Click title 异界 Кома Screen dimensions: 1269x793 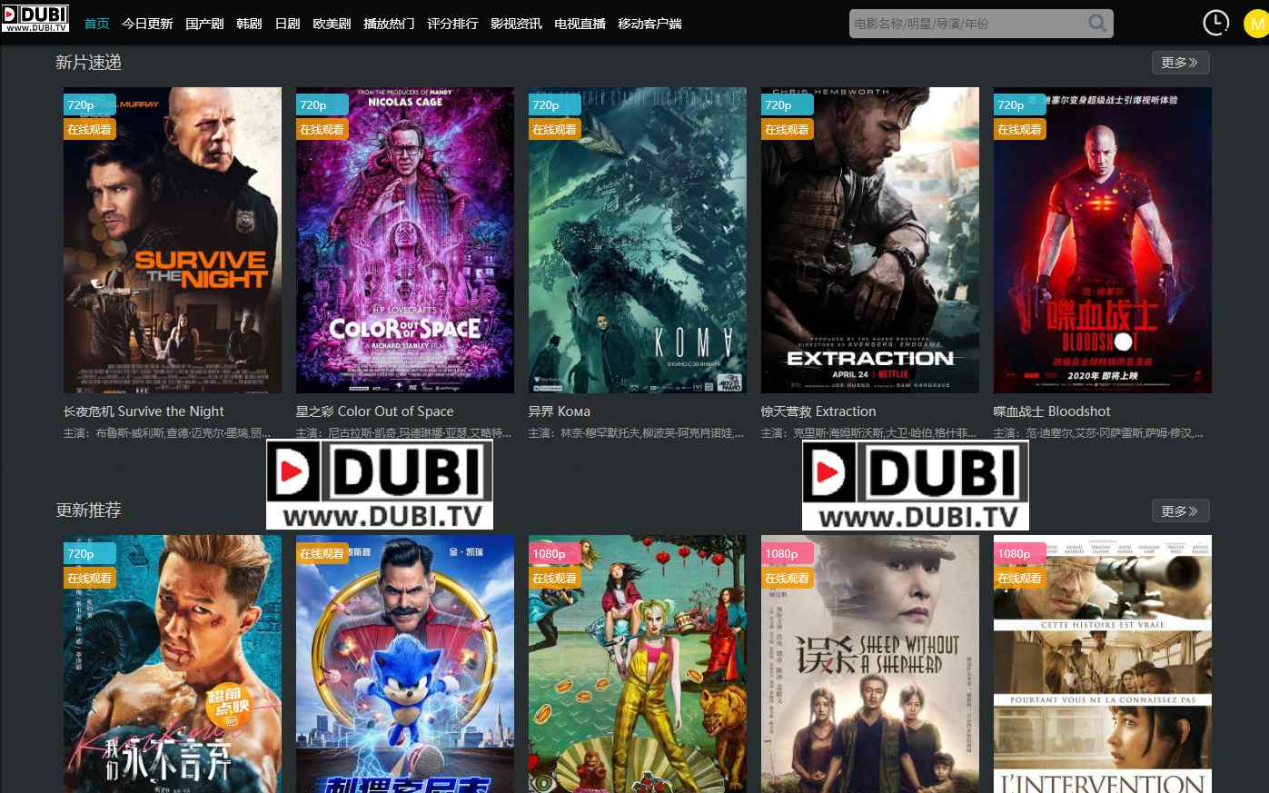[560, 411]
